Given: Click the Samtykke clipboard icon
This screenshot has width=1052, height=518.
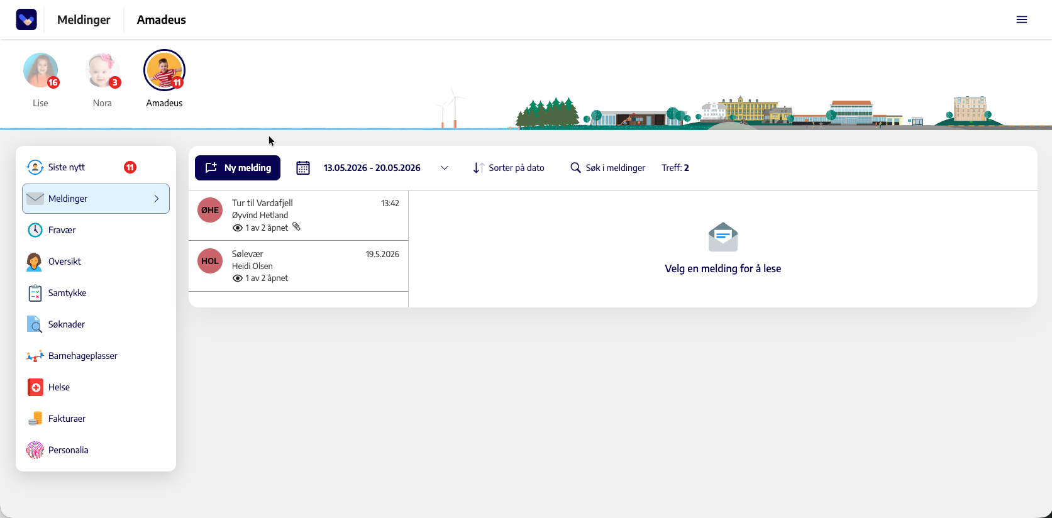Looking at the screenshot, I should coord(35,293).
